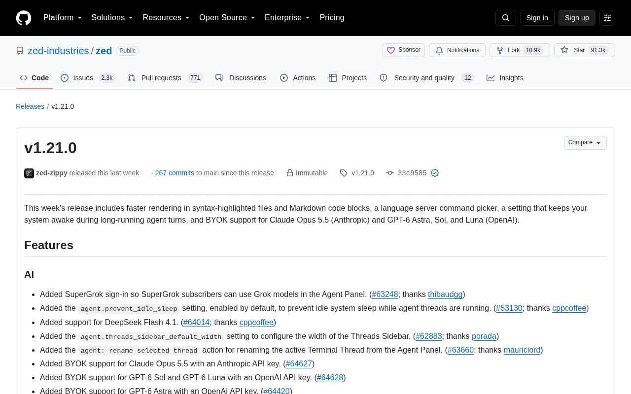The height and width of the screenshot is (394, 631).
Task: Open the appearance settings icon button
Action: tap(607, 18)
